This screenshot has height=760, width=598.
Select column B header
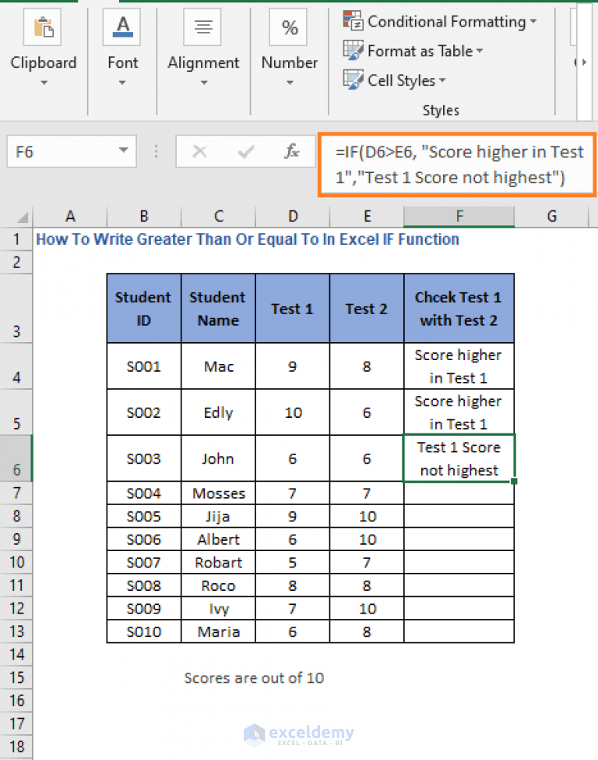[144, 216]
